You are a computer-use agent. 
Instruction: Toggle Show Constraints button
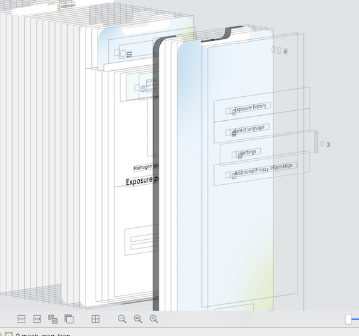(37, 319)
